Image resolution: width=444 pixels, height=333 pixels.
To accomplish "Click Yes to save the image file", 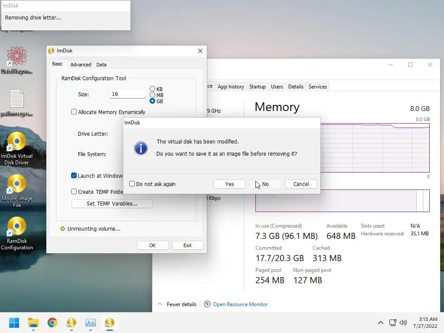I will point(229,184).
